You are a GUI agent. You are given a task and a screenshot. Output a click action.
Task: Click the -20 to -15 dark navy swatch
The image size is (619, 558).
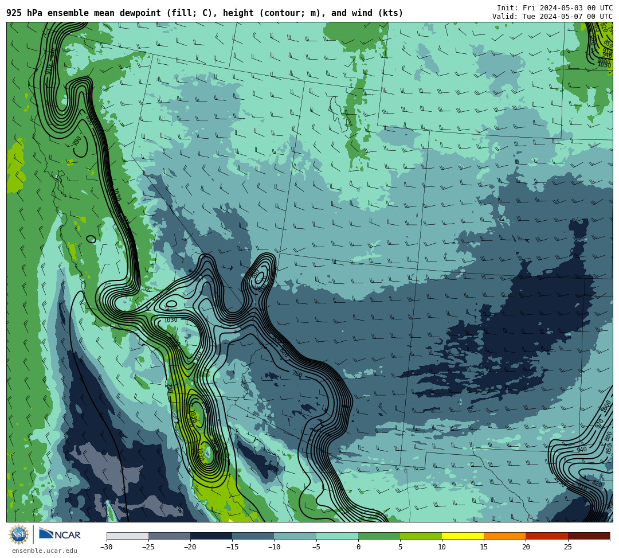(211, 536)
